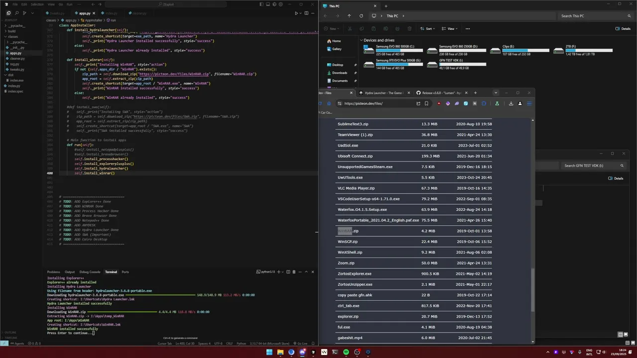Screen dimensions: 637x358
Task: Open the browser main menu icon
Action: 529,103
